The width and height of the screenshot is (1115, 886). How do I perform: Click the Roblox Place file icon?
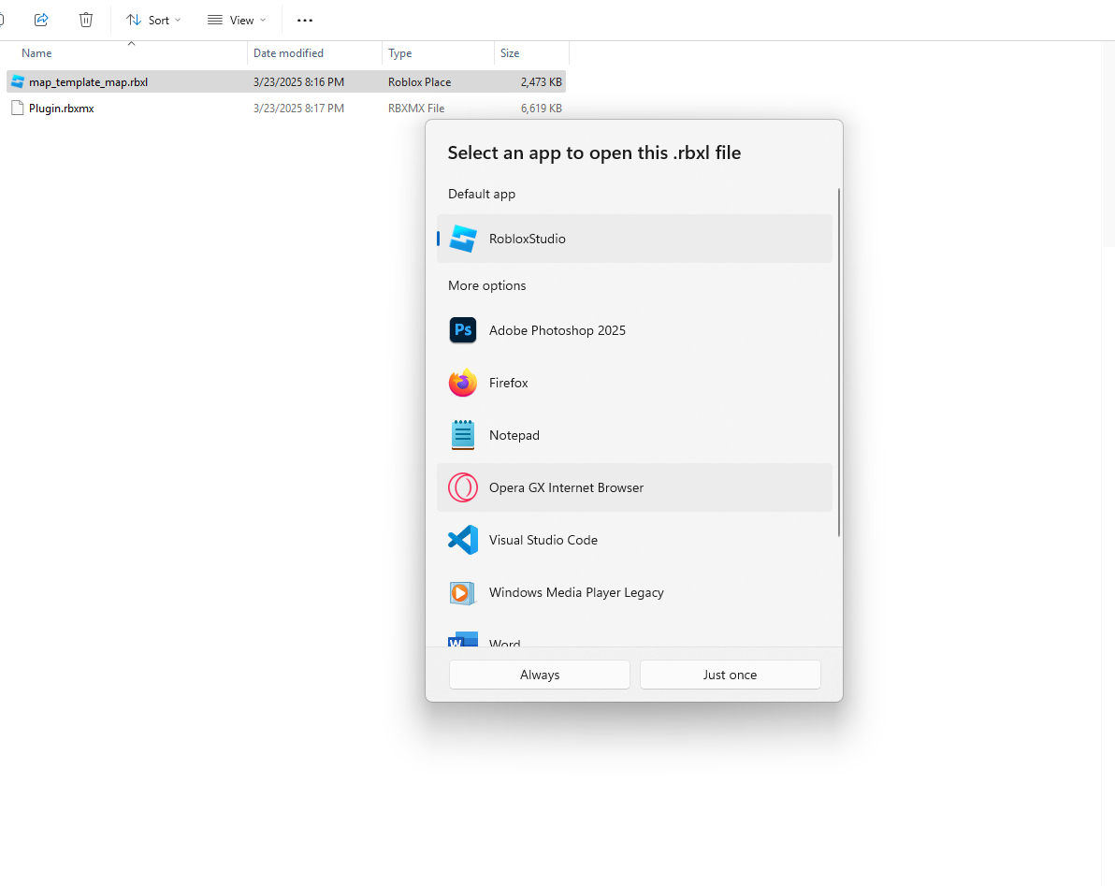tap(18, 81)
